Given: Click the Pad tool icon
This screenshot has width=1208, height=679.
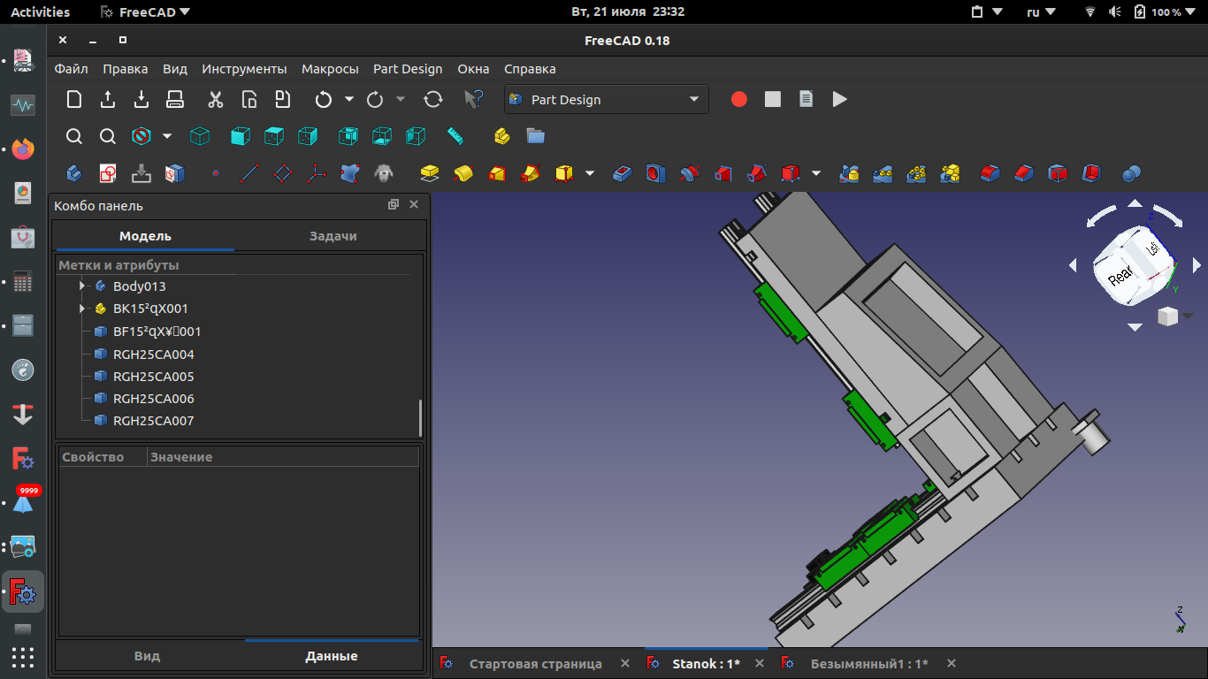Looking at the screenshot, I should (430, 173).
